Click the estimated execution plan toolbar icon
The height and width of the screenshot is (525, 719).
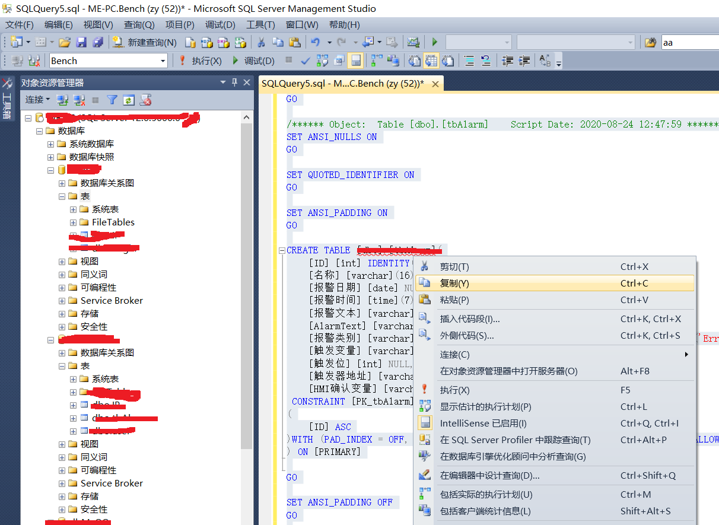point(323,61)
